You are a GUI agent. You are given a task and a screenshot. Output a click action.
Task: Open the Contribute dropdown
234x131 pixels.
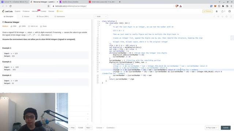point(111,128)
